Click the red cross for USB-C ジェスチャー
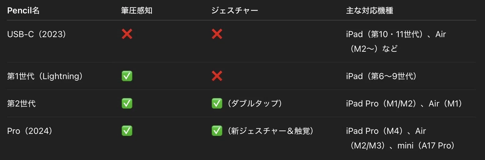Viewport: 485px width, 160px height. (217, 34)
